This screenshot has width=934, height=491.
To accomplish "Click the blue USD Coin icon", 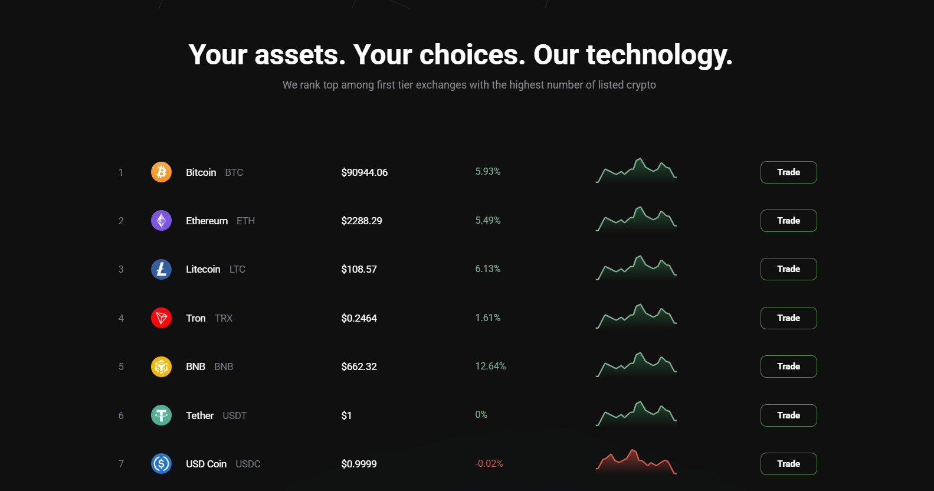I will click(x=161, y=464).
